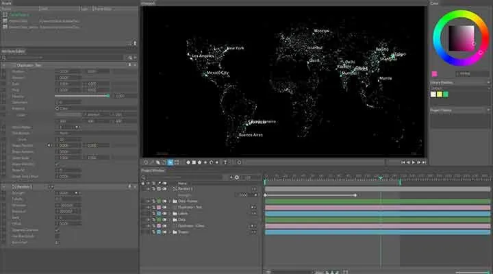The width and height of the screenshot is (493, 274).
Task: Select the Text tool in viewport toolbar
Action: coord(225,162)
